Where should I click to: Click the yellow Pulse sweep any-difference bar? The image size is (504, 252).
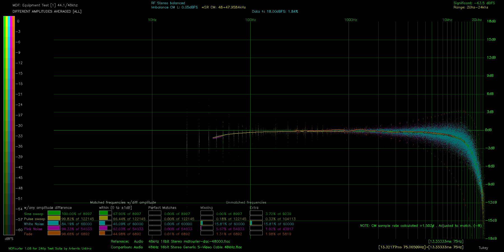(x=54, y=218)
